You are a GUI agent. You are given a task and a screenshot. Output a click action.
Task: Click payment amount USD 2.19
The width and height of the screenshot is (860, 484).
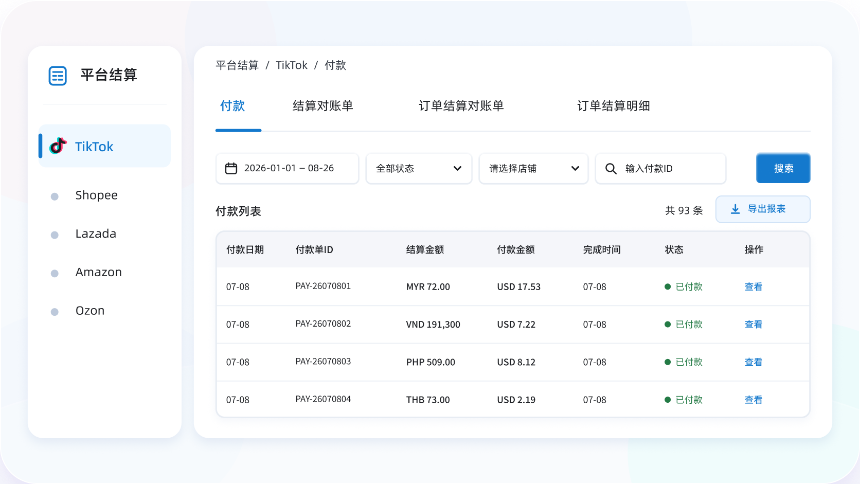click(516, 400)
